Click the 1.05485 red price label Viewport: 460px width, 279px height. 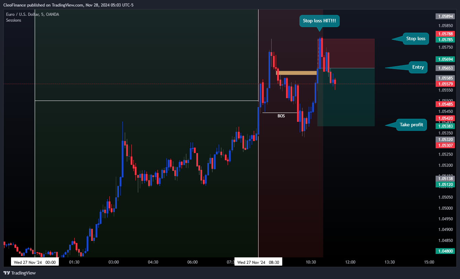click(x=445, y=104)
